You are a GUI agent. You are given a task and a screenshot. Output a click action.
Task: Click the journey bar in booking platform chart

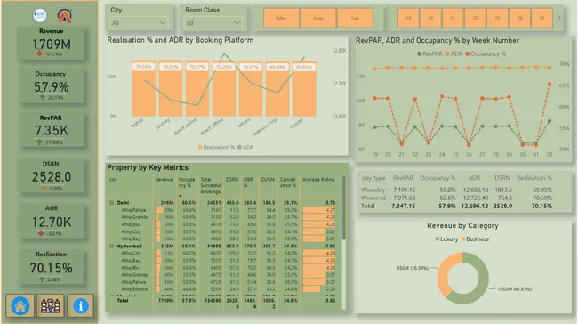tap(171, 88)
